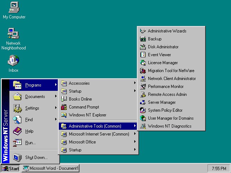Open the Documents menu entry
231x173 pixels.
pos(34,97)
